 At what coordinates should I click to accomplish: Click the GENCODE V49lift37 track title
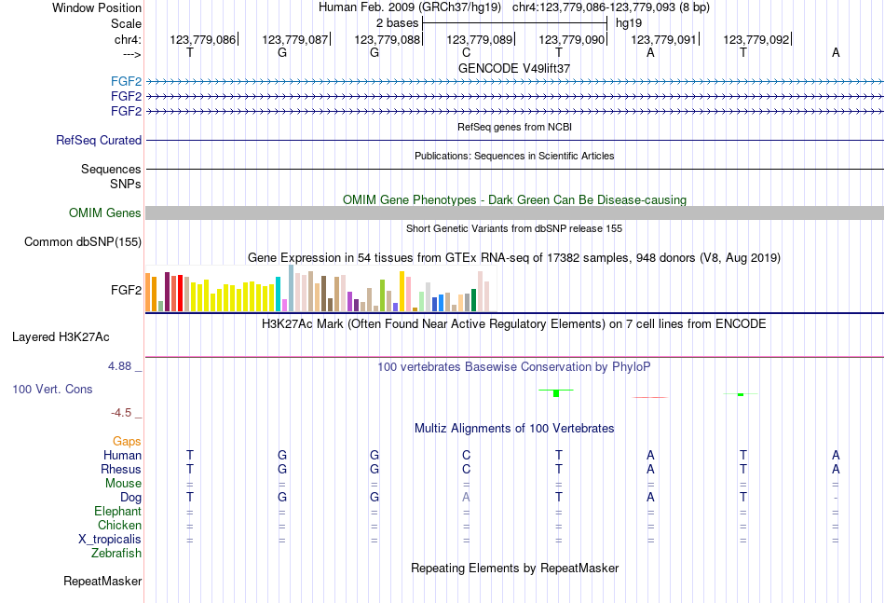[514, 68]
